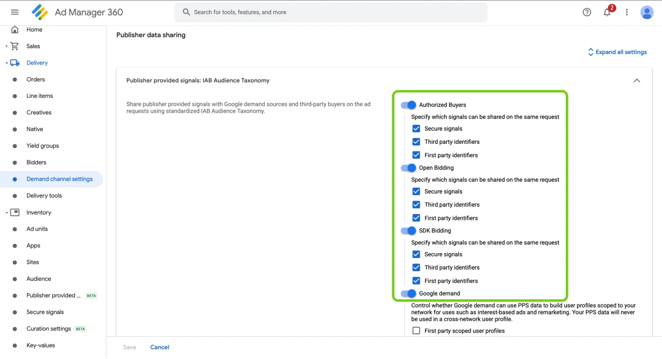Uncheck First party identifiers under SDK Bidding
The width and height of the screenshot is (662, 359).
coord(416,281)
